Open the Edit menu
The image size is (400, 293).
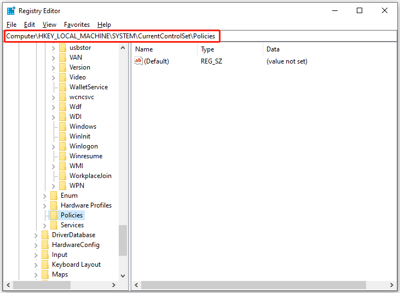[30, 25]
